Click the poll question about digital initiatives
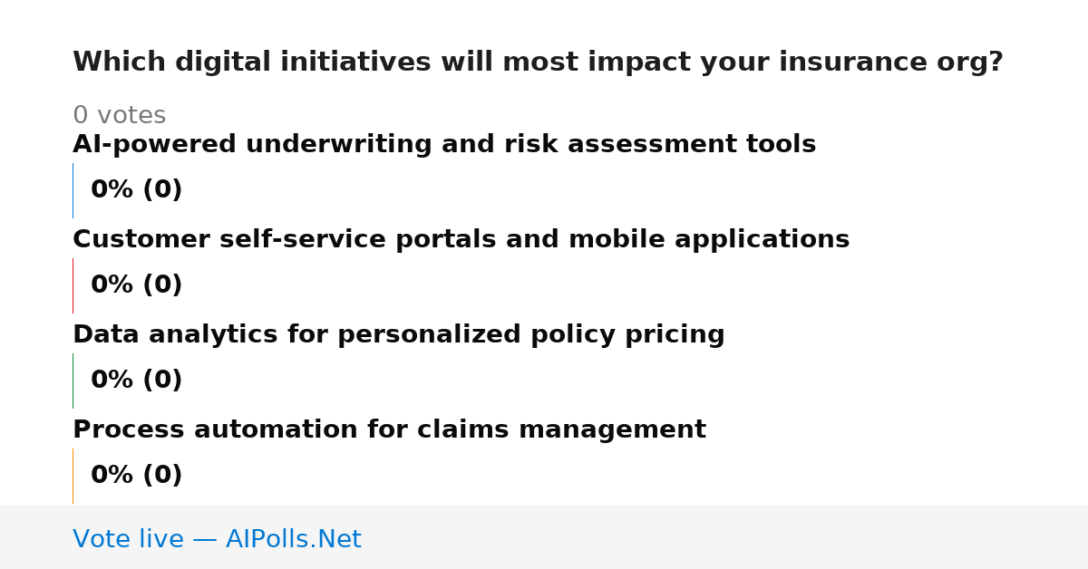The height and width of the screenshot is (569, 1088). point(538,63)
